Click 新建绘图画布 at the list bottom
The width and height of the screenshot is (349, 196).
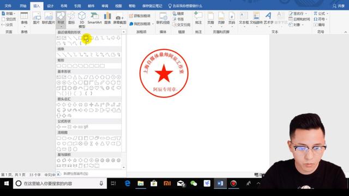[x=76, y=174]
